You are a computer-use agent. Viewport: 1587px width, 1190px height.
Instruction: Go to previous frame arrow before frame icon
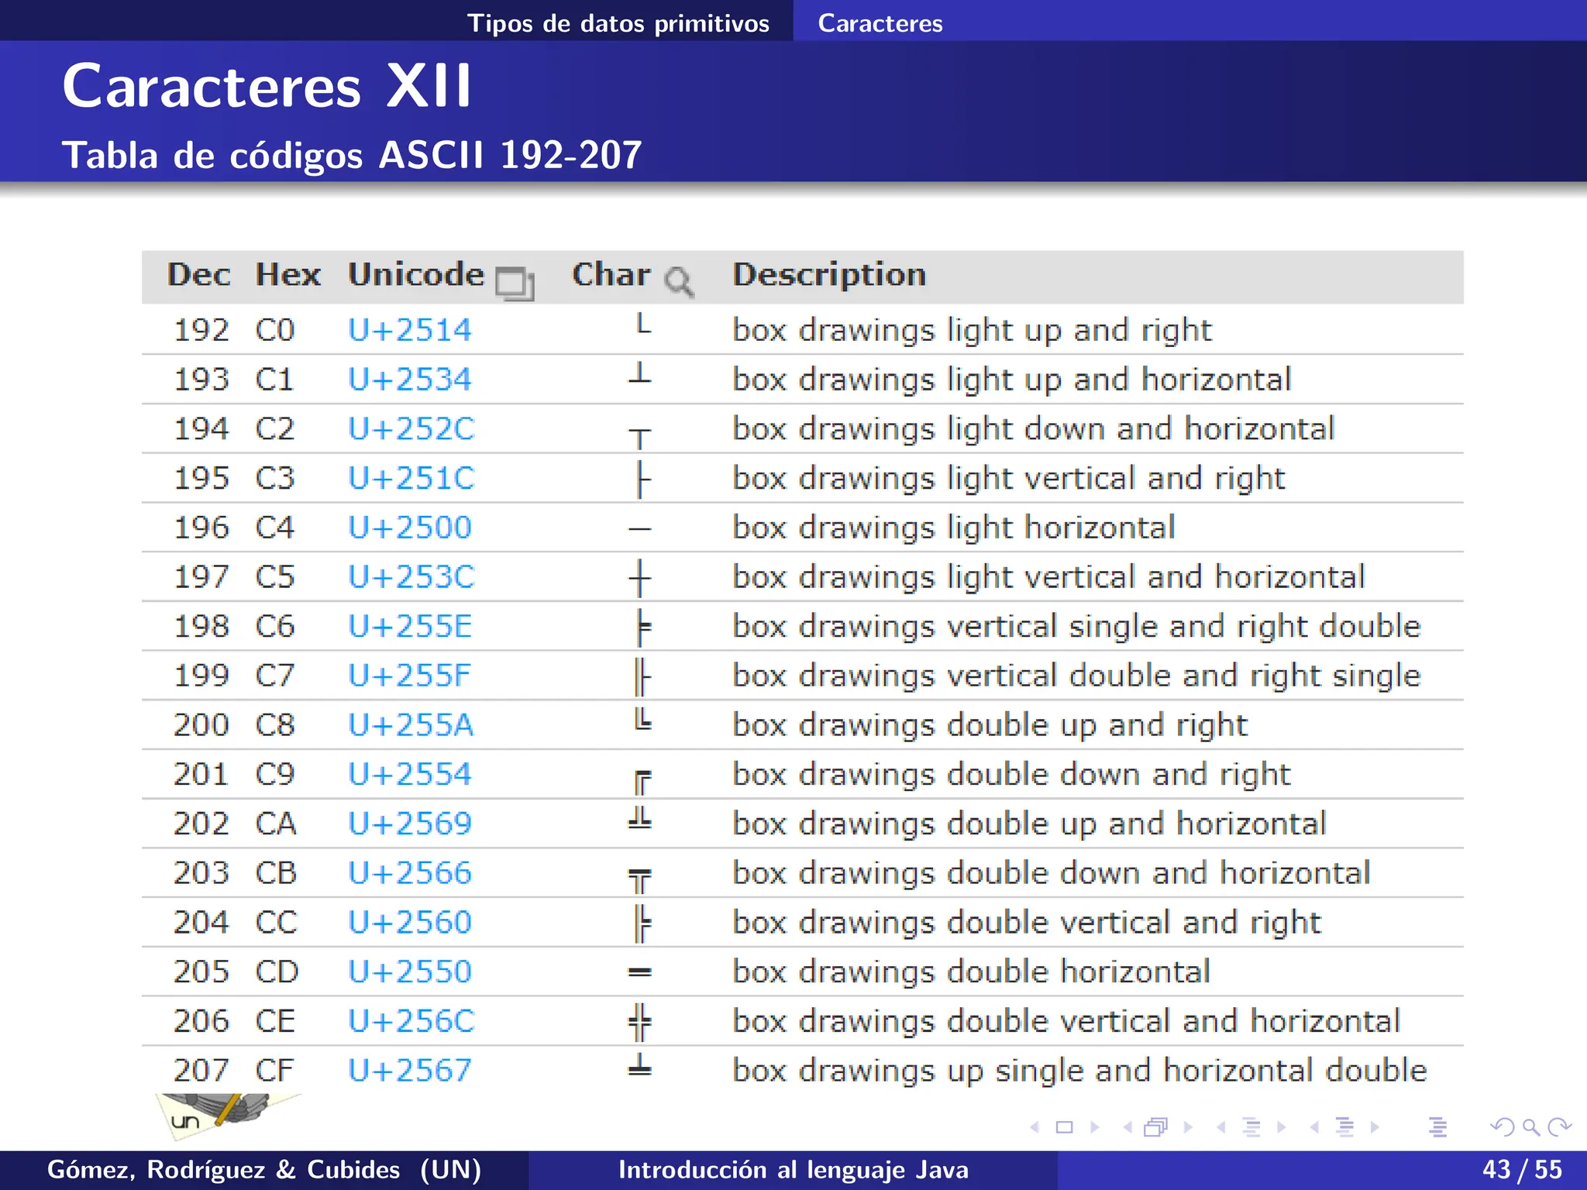click(1127, 1127)
